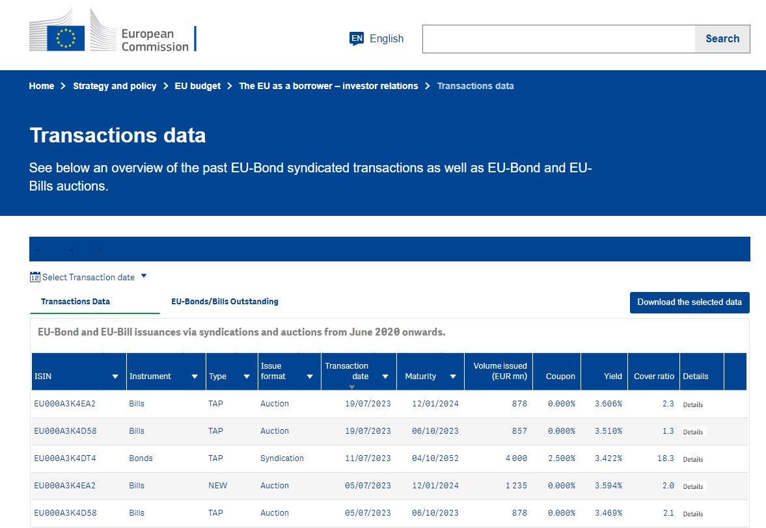Viewport: 766px width, 528px height.
Task: Click the Coupon column header
Action: click(557, 371)
